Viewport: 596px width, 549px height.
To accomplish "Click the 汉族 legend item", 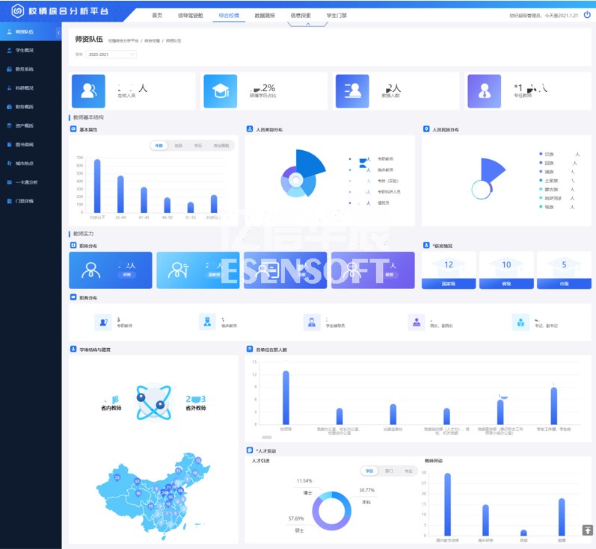I will pyautogui.click(x=550, y=155).
